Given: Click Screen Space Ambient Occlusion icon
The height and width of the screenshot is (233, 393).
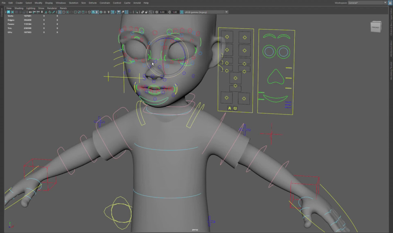Looking at the screenshot, I should click(x=119, y=12).
